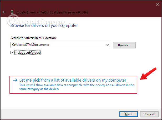Toggle the Include subfolders checkbox
This screenshot has width=162, height=120.
(x=12, y=53)
